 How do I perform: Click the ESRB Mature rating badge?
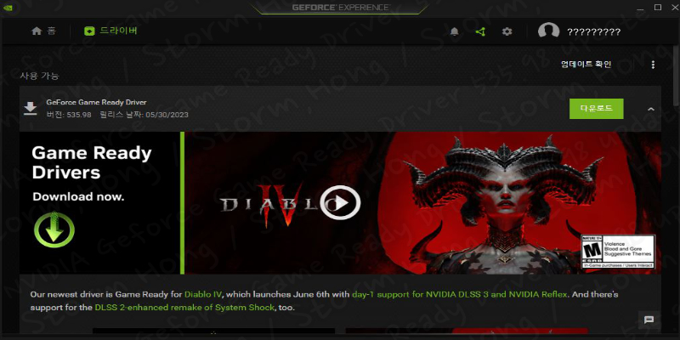tap(618, 252)
